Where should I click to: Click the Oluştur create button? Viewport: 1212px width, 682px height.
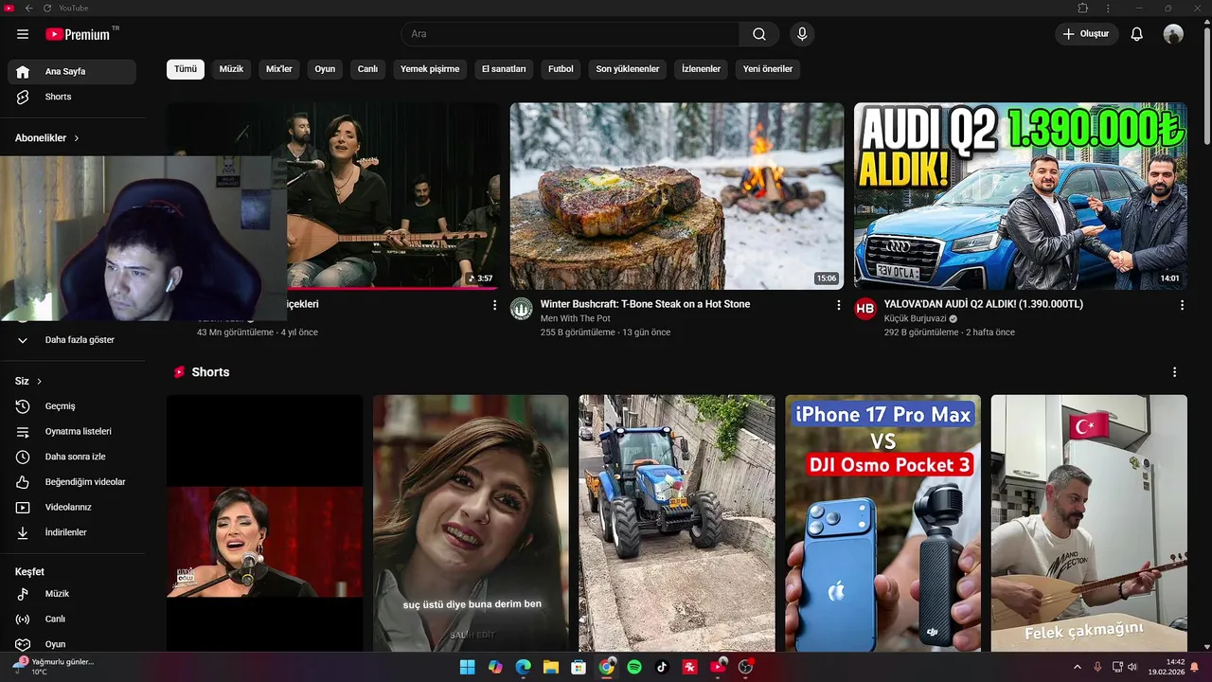1086,34
